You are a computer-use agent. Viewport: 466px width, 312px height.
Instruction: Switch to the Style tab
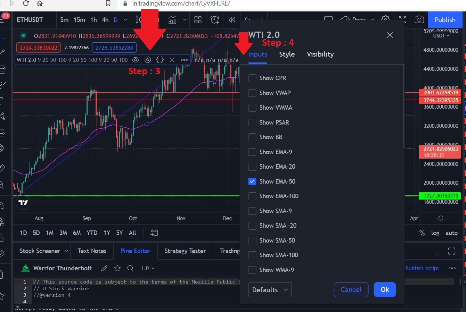[x=287, y=54]
